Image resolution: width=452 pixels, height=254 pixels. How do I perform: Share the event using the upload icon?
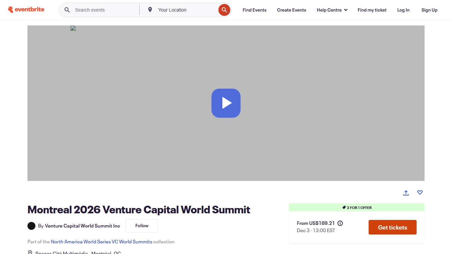pyautogui.click(x=406, y=192)
